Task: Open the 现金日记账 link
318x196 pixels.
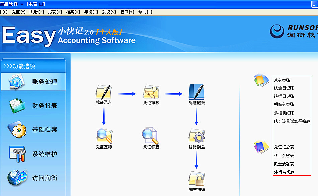Action: click(284, 88)
